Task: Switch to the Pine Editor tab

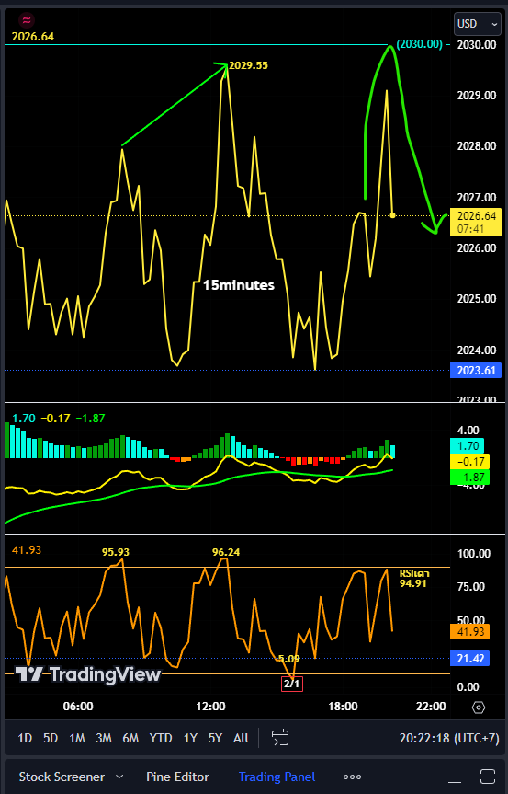Action: tap(177, 777)
